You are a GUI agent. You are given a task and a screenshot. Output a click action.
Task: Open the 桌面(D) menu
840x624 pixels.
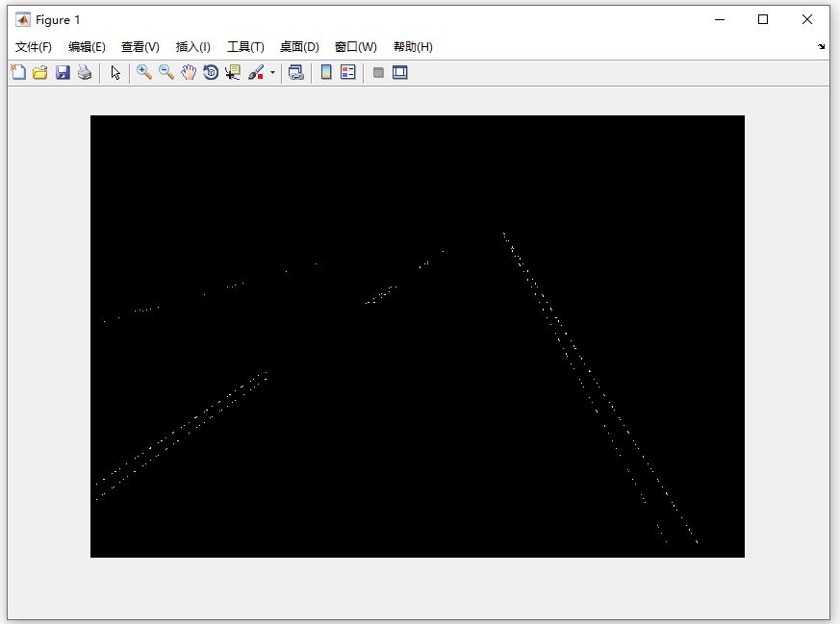point(299,47)
